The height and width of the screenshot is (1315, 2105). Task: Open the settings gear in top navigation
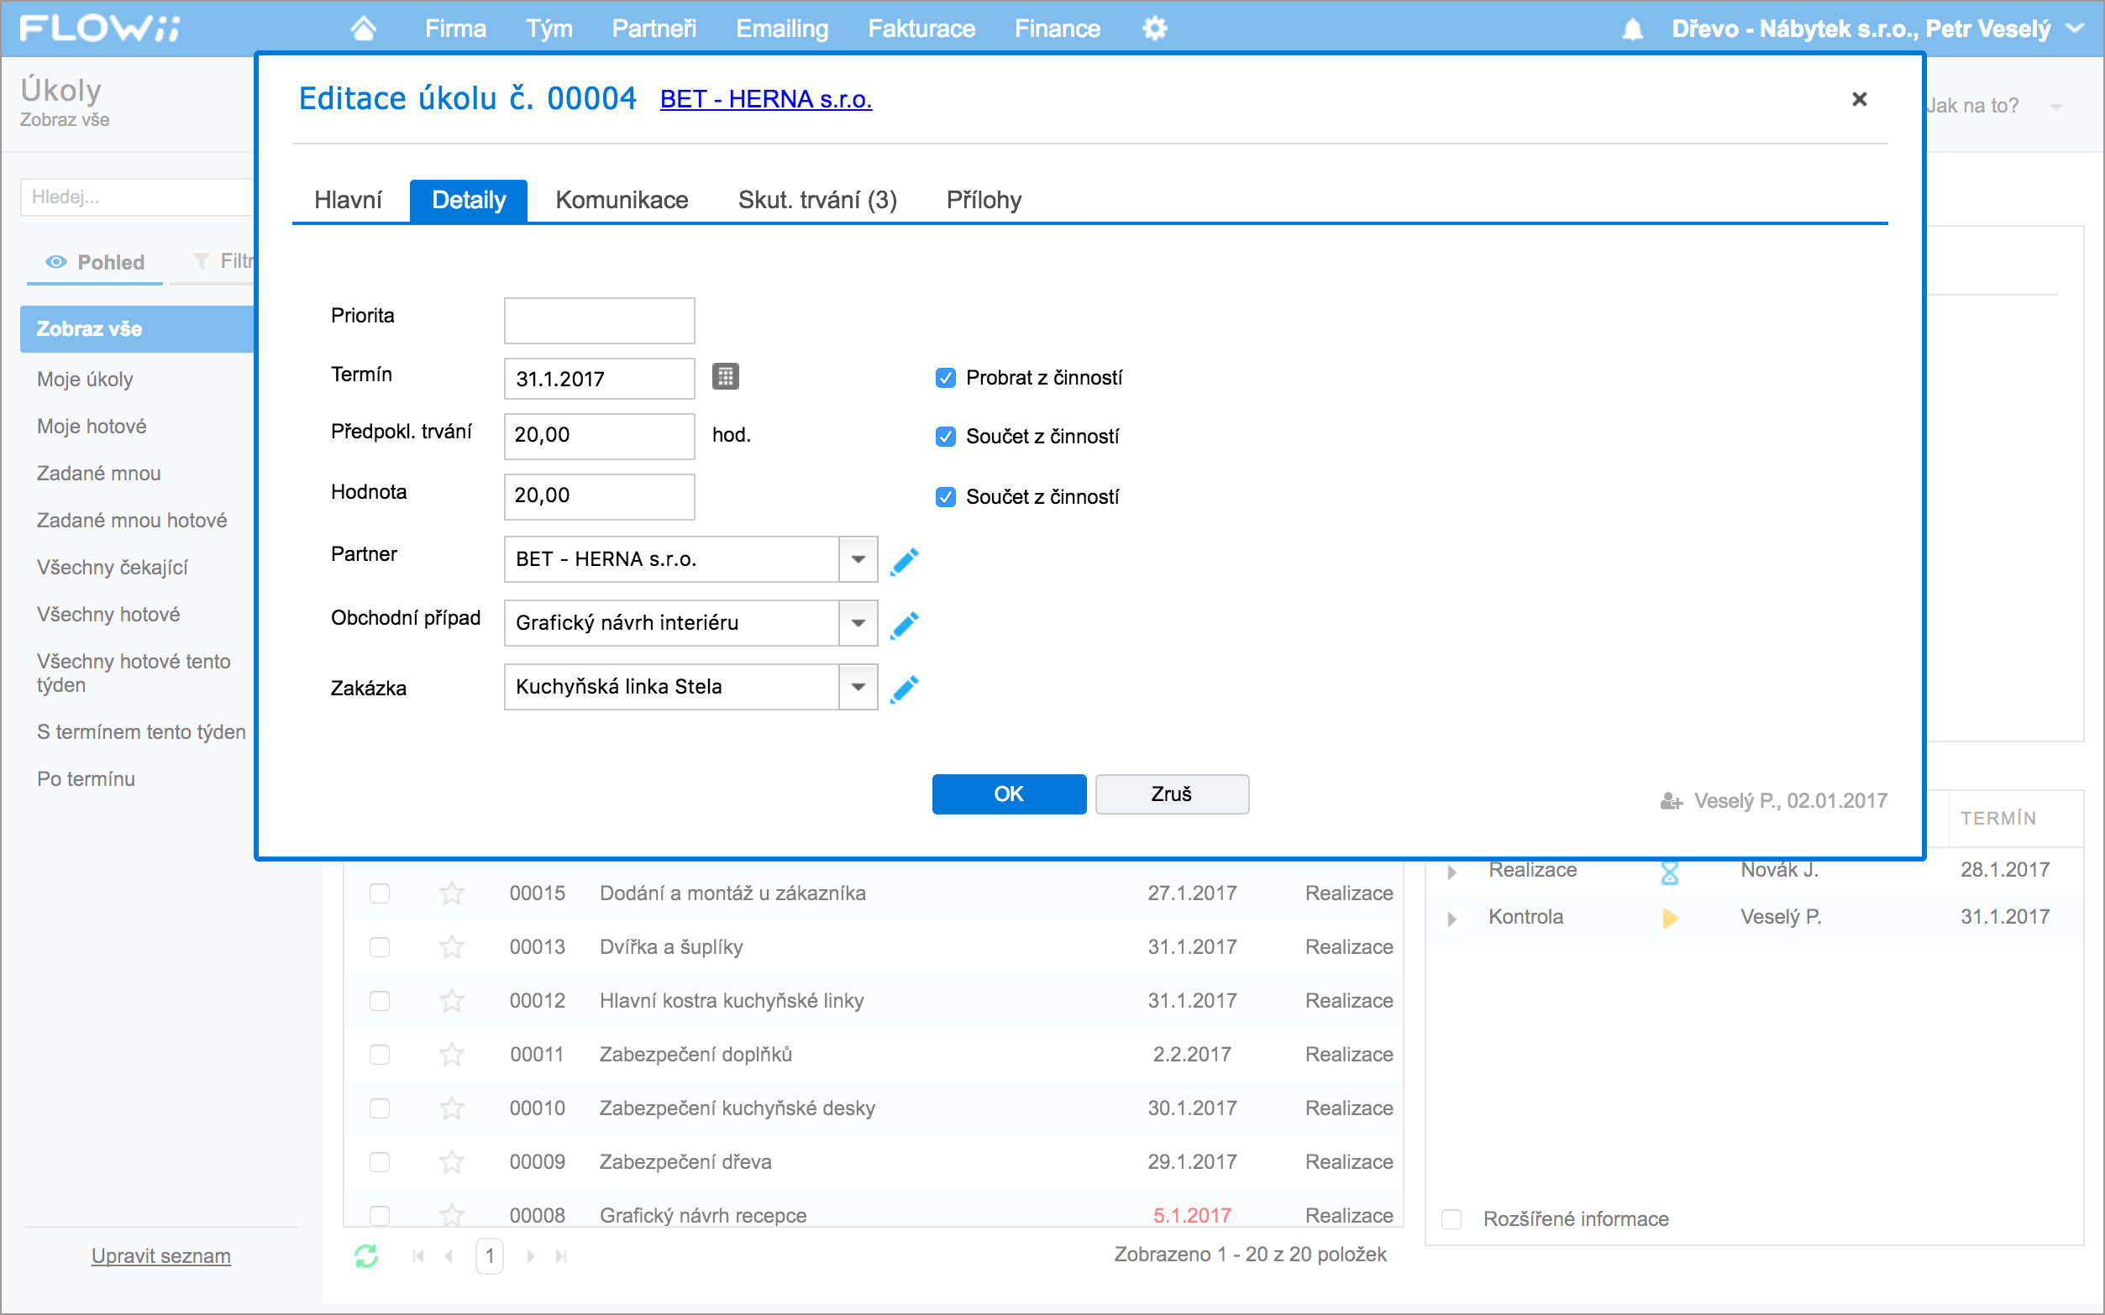[x=1154, y=29]
